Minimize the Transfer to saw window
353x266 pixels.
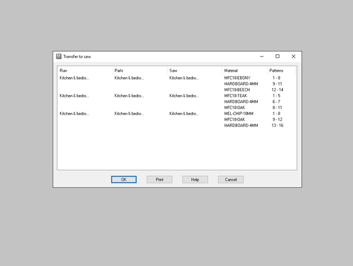[x=262, y=56]
